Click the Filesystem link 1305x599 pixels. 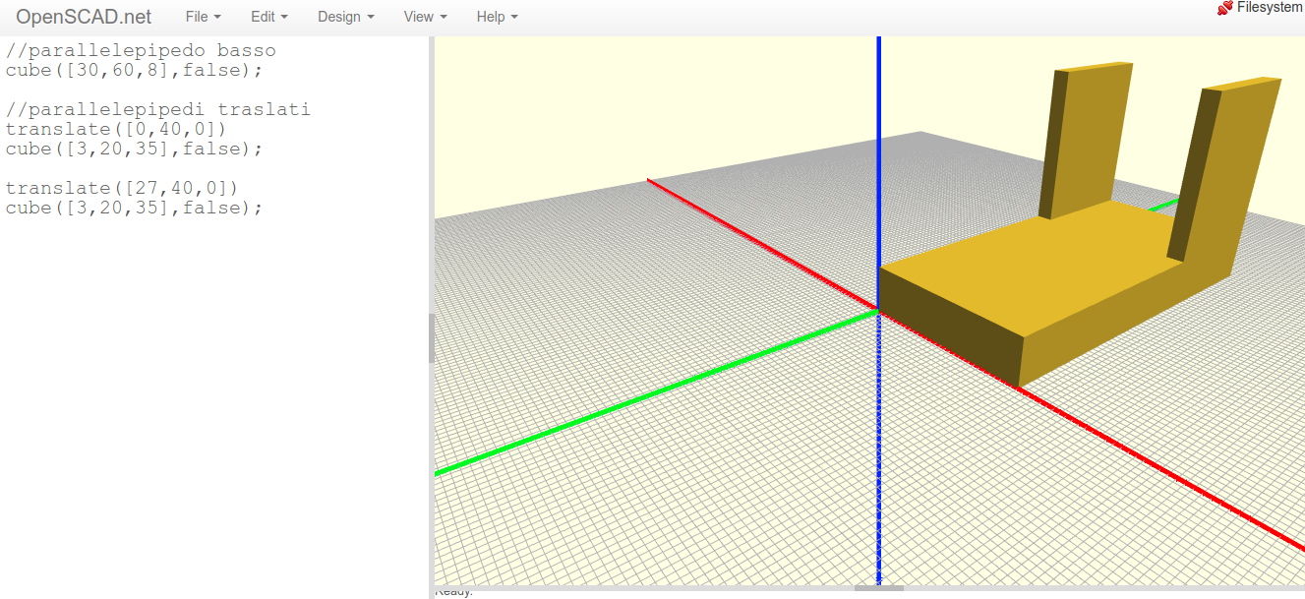pyautogui.click(x=1270, y=8)
